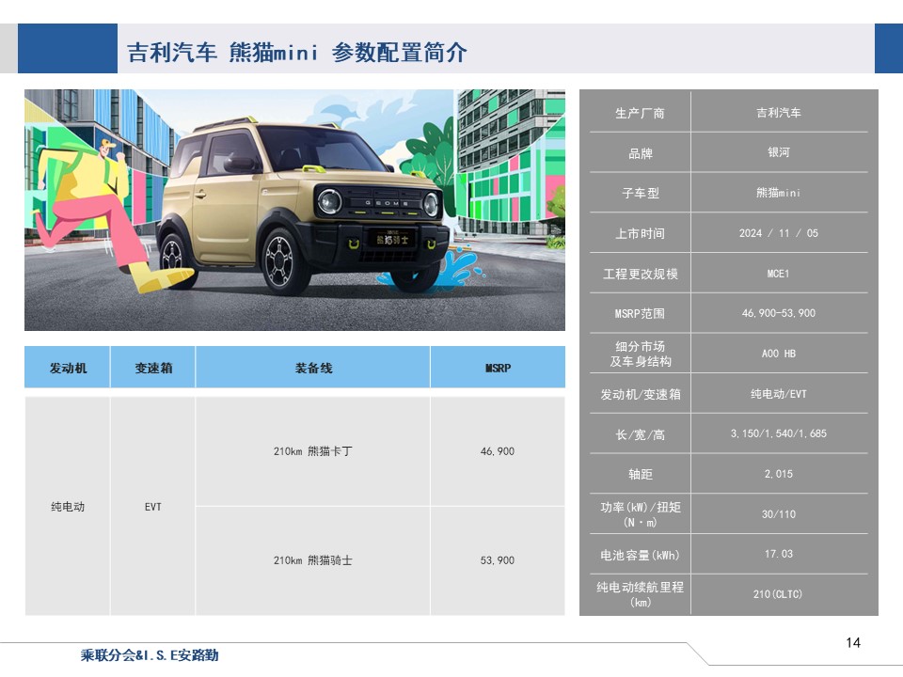Click the 熊猫mini sub-model value
The image size is (903, 677).
click(x=779, y=193)
